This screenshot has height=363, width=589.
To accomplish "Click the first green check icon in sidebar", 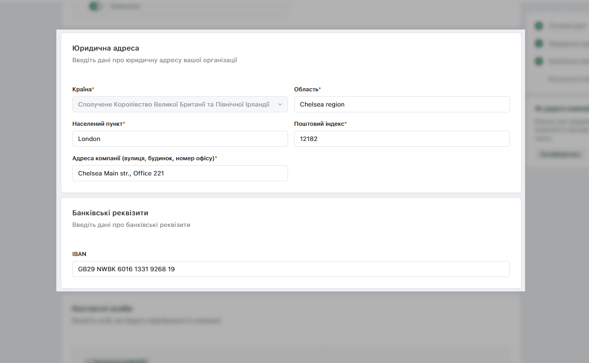I will 539,26.
